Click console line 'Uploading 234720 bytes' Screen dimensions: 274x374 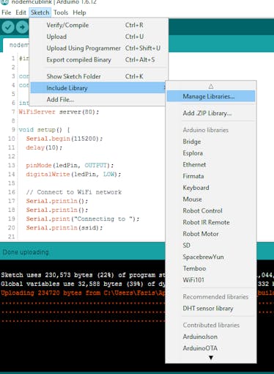(83, 293)
